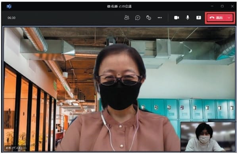Viewport: 238px width, 154px height.
Task: Toggle the camera off
Action: pos(177,18)
